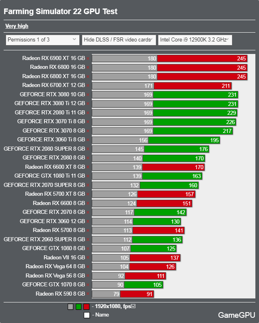Image resolution: width=259 pixels, height=323 pixels.
Task: Remove Radeon RX 6900 XT 16 GB with its red x
Action: pyautogui.click(x=88, y=58)
